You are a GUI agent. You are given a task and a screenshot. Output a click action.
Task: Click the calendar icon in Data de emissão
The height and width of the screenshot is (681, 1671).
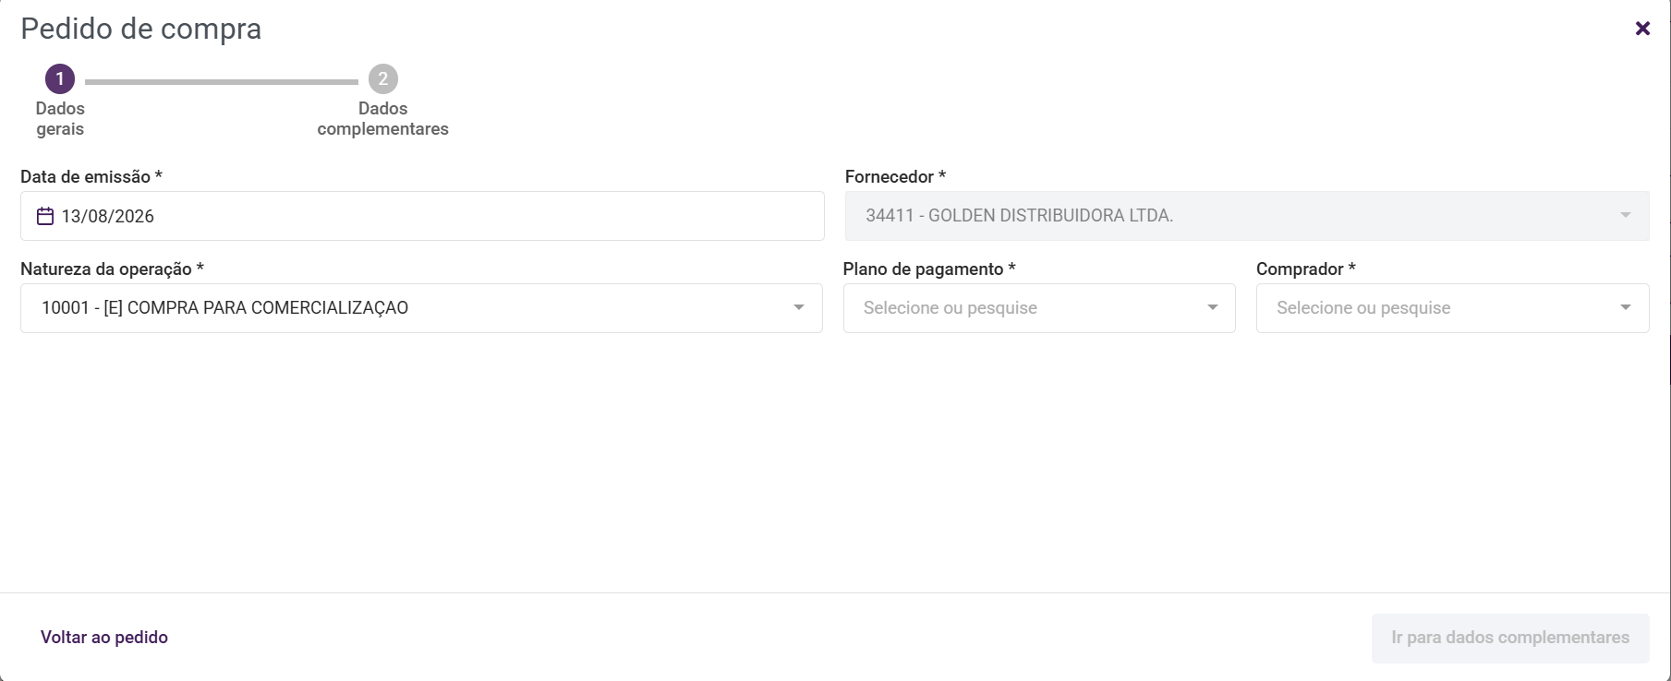click(x=45, y=216)
